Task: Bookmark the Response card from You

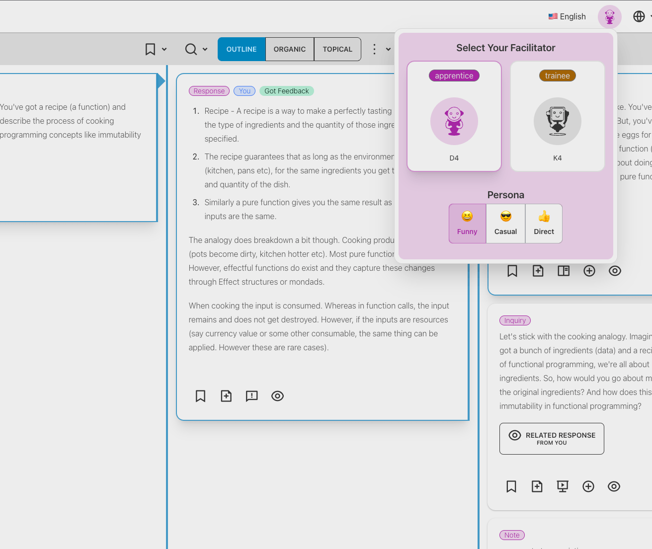Action: coord(200,396)
